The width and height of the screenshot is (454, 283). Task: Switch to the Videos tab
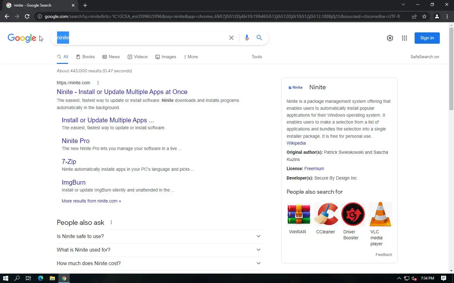137,57
